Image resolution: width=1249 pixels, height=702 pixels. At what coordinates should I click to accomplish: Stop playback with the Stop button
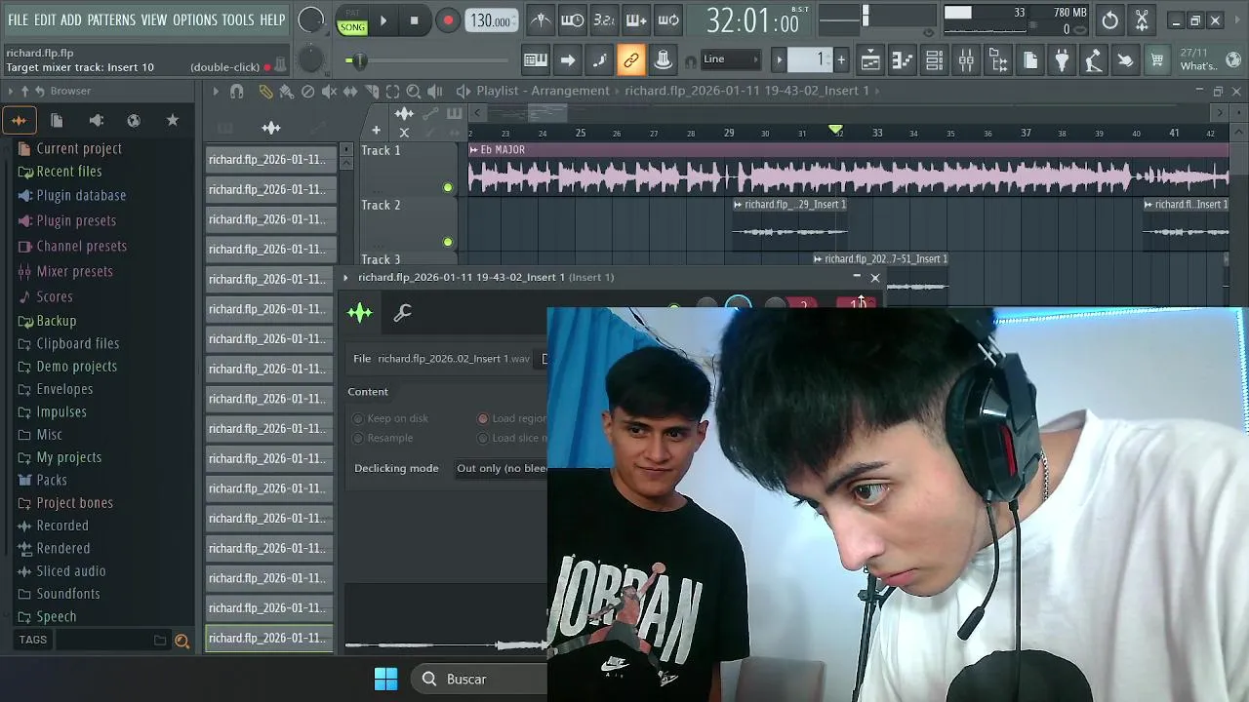414,20
